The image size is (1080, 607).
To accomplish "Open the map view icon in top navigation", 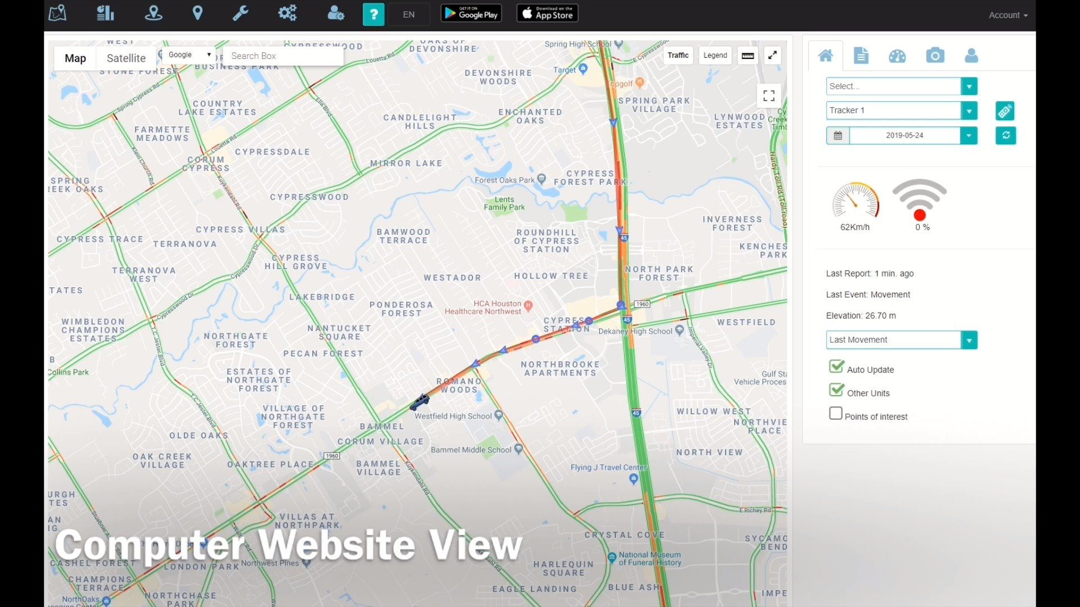I will coord(57,13).
